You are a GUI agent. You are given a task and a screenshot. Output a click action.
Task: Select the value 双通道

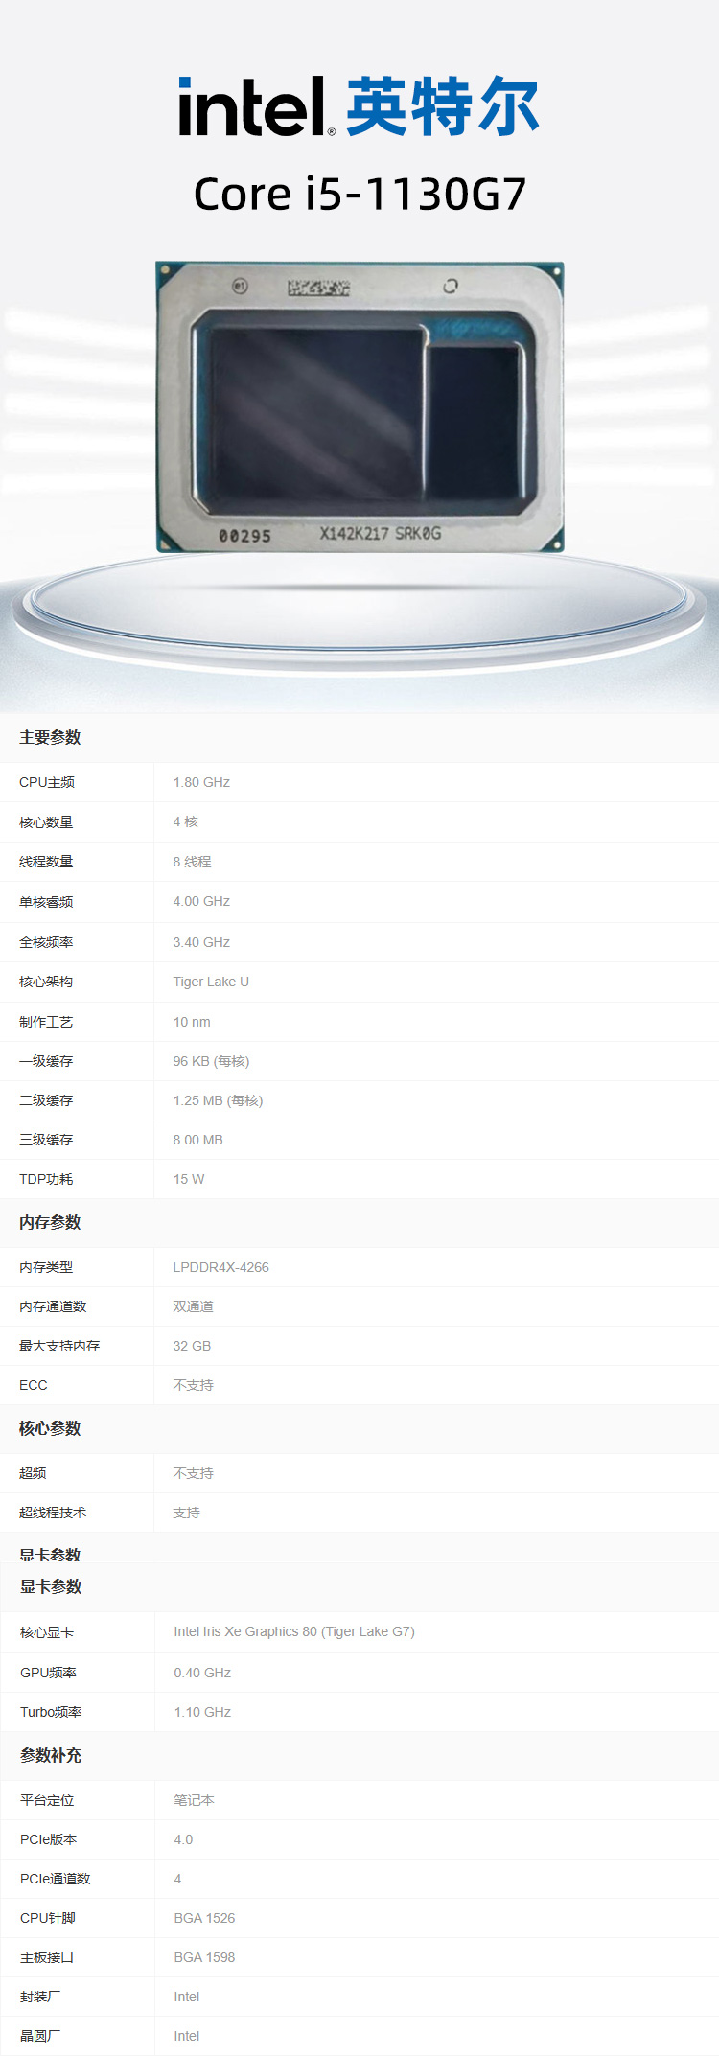tap(193, 1306)
